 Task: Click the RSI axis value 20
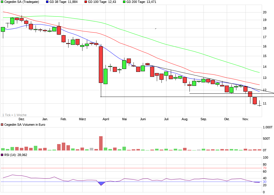pyautogui.click(x=265, y=185)
